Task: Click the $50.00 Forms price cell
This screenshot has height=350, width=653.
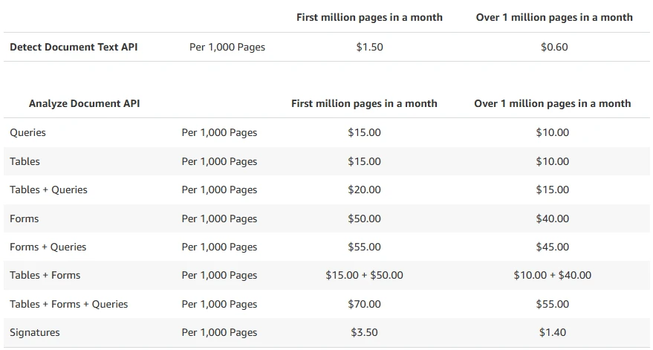Action: click(364, 218)
